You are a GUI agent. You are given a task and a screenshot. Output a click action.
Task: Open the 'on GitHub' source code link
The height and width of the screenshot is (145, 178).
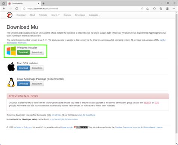point(56,115)
